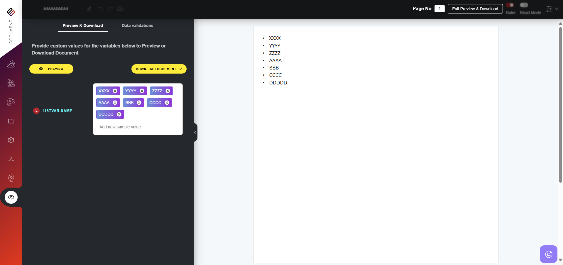The height and width of the screenshot is (265, 563).
Task: Click the folder icon in sidebar
Action: click(x=11, y=121)
